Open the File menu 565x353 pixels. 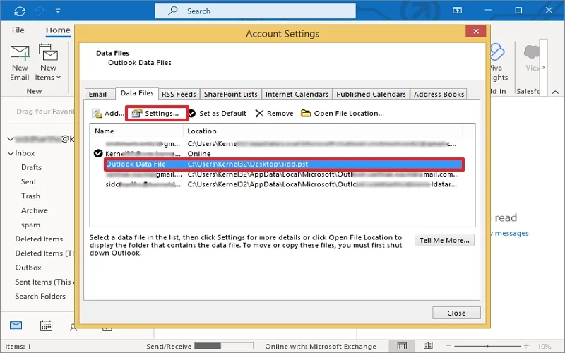(18, 30)
